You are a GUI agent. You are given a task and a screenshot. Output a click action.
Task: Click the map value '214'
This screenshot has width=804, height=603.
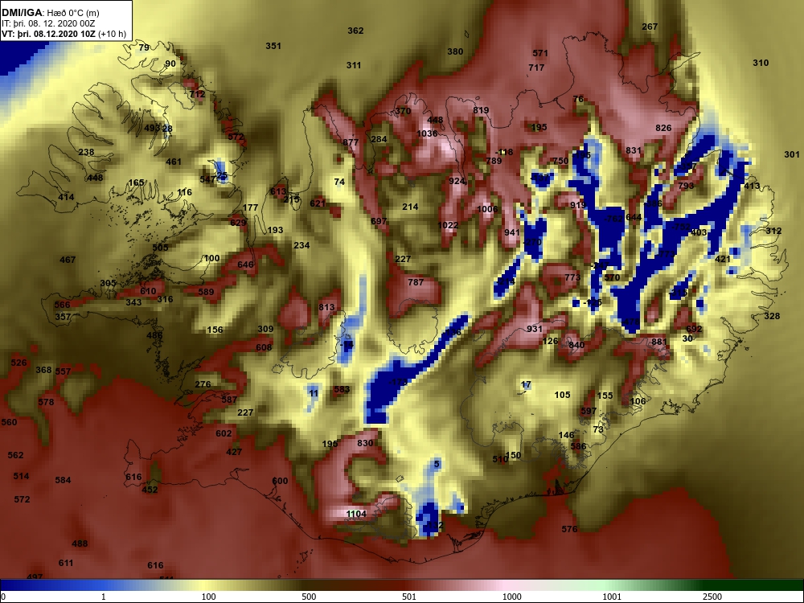(410, 207)
